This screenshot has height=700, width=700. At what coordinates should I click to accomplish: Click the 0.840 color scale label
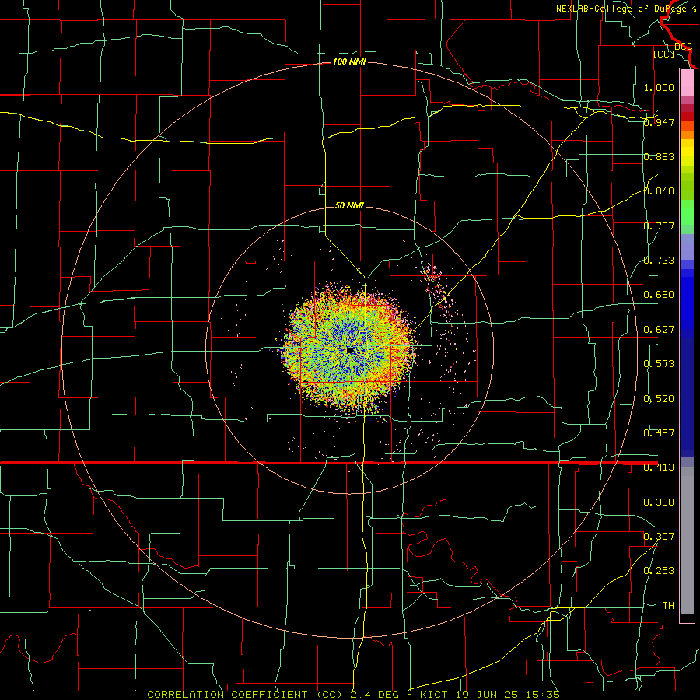[659, 191]
